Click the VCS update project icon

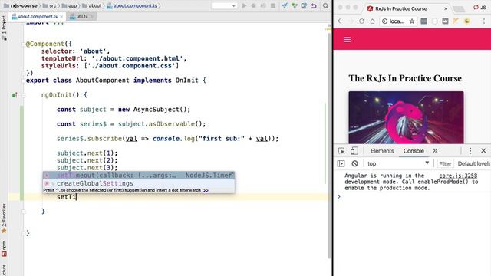click(x=285, y=5)
